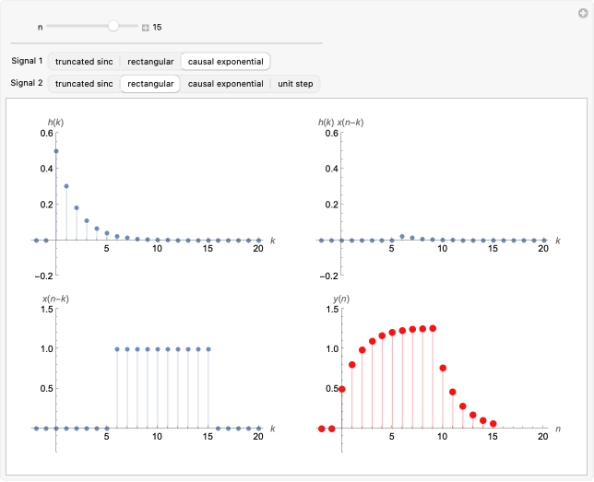Switch Signal 2 to causal exponential

pos(226,83)
